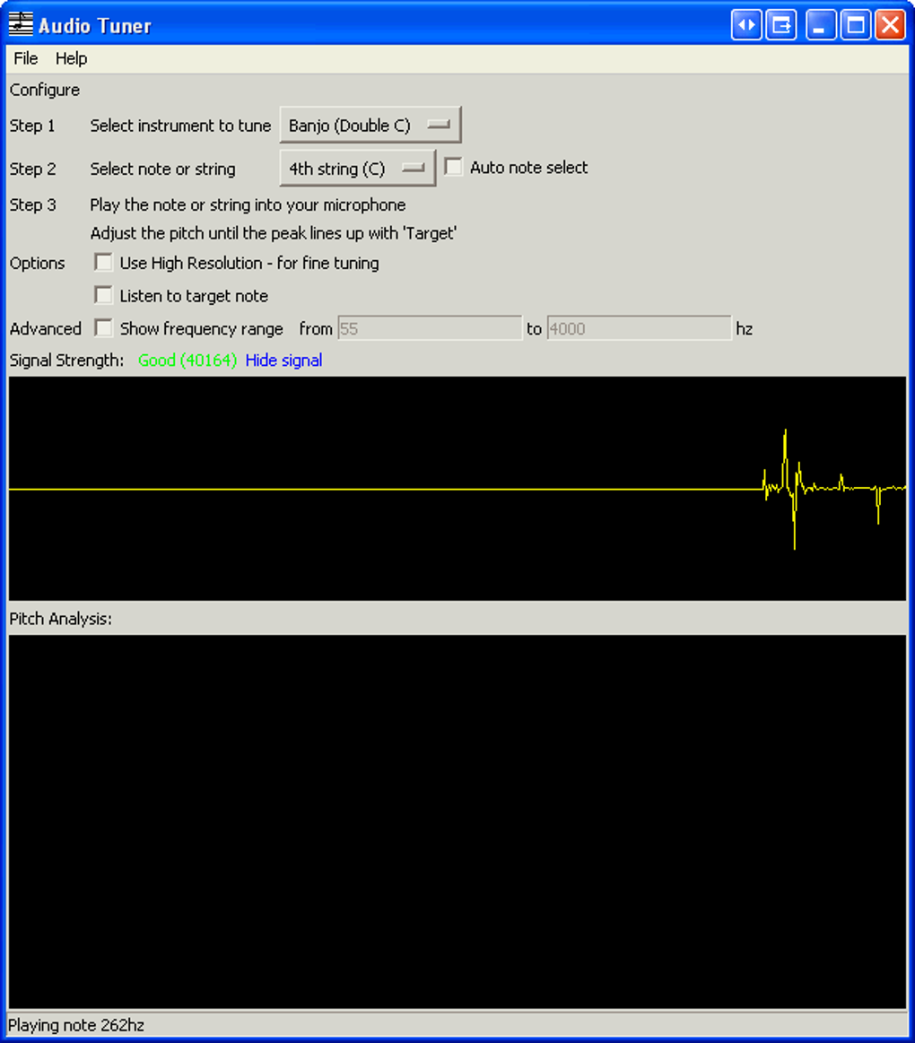The height and width of the screenshot is (1043, 915).
Task: Click the 'Select instrument to tune' label
Action: [x=180, y=126]
